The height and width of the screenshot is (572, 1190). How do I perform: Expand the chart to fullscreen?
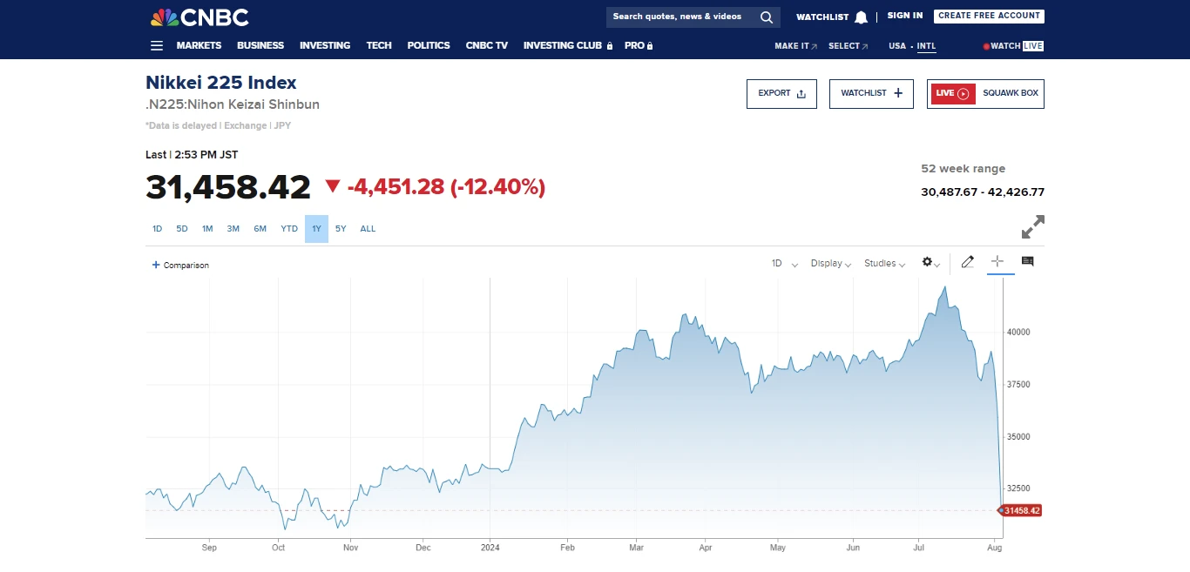point(1032,227)
